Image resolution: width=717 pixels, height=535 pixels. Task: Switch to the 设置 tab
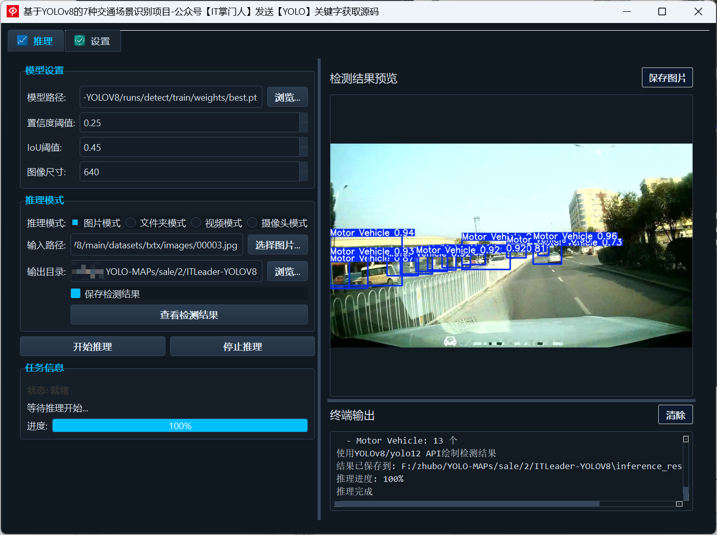click(x=92, y=40)
